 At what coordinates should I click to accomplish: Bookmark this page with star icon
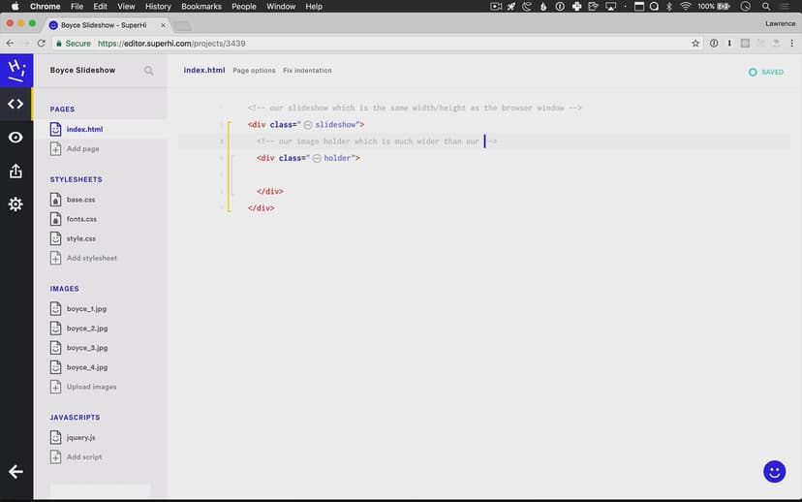695,44
